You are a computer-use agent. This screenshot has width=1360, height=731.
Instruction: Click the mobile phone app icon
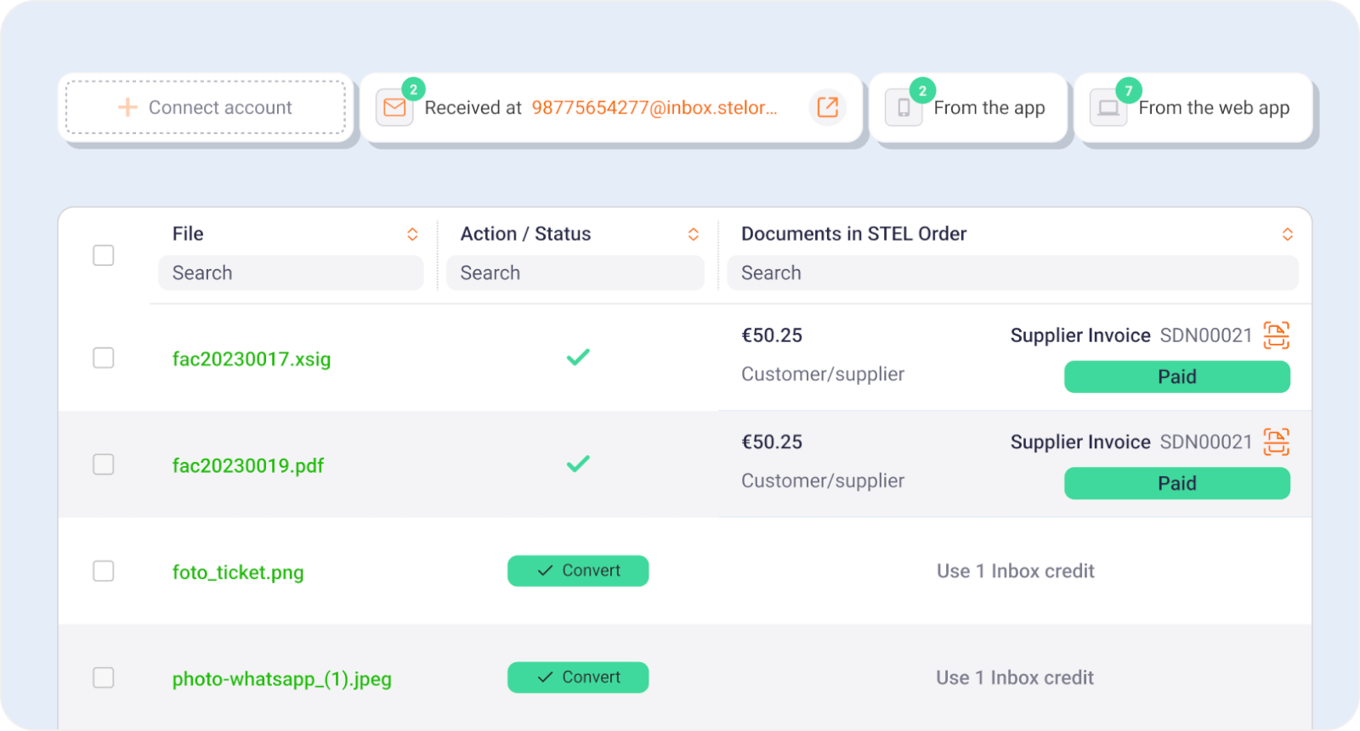coord(904,108)
